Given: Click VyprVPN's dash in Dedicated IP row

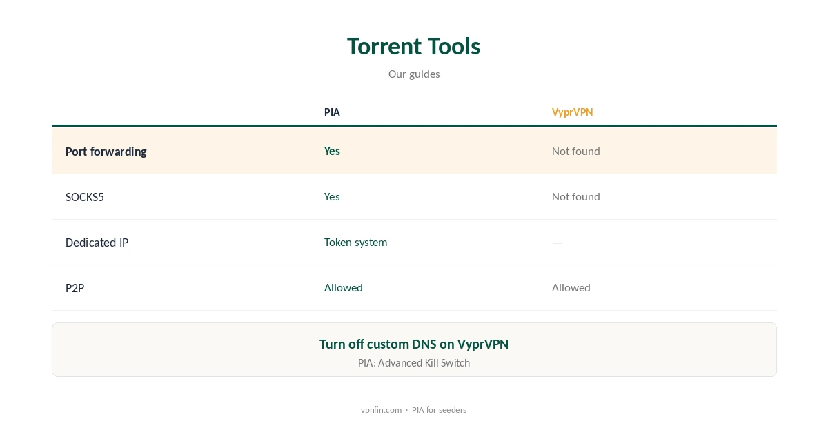Looking at the screenshot, I should 557,243.
